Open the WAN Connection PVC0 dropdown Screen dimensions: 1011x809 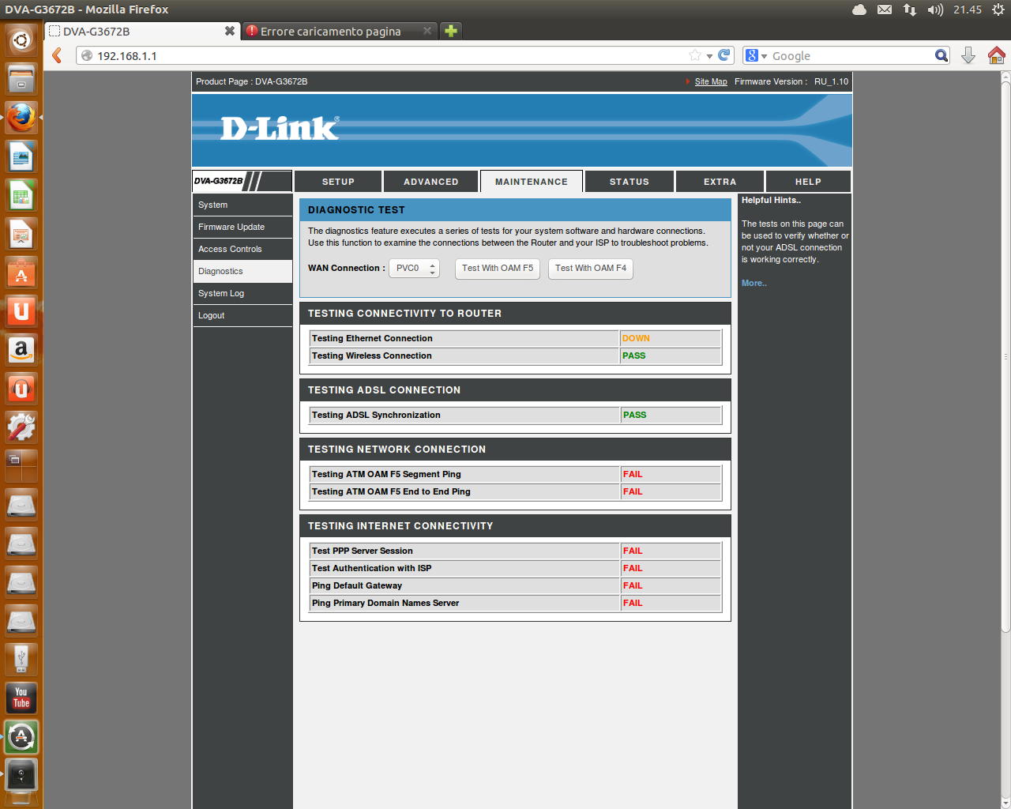(414, 269)
